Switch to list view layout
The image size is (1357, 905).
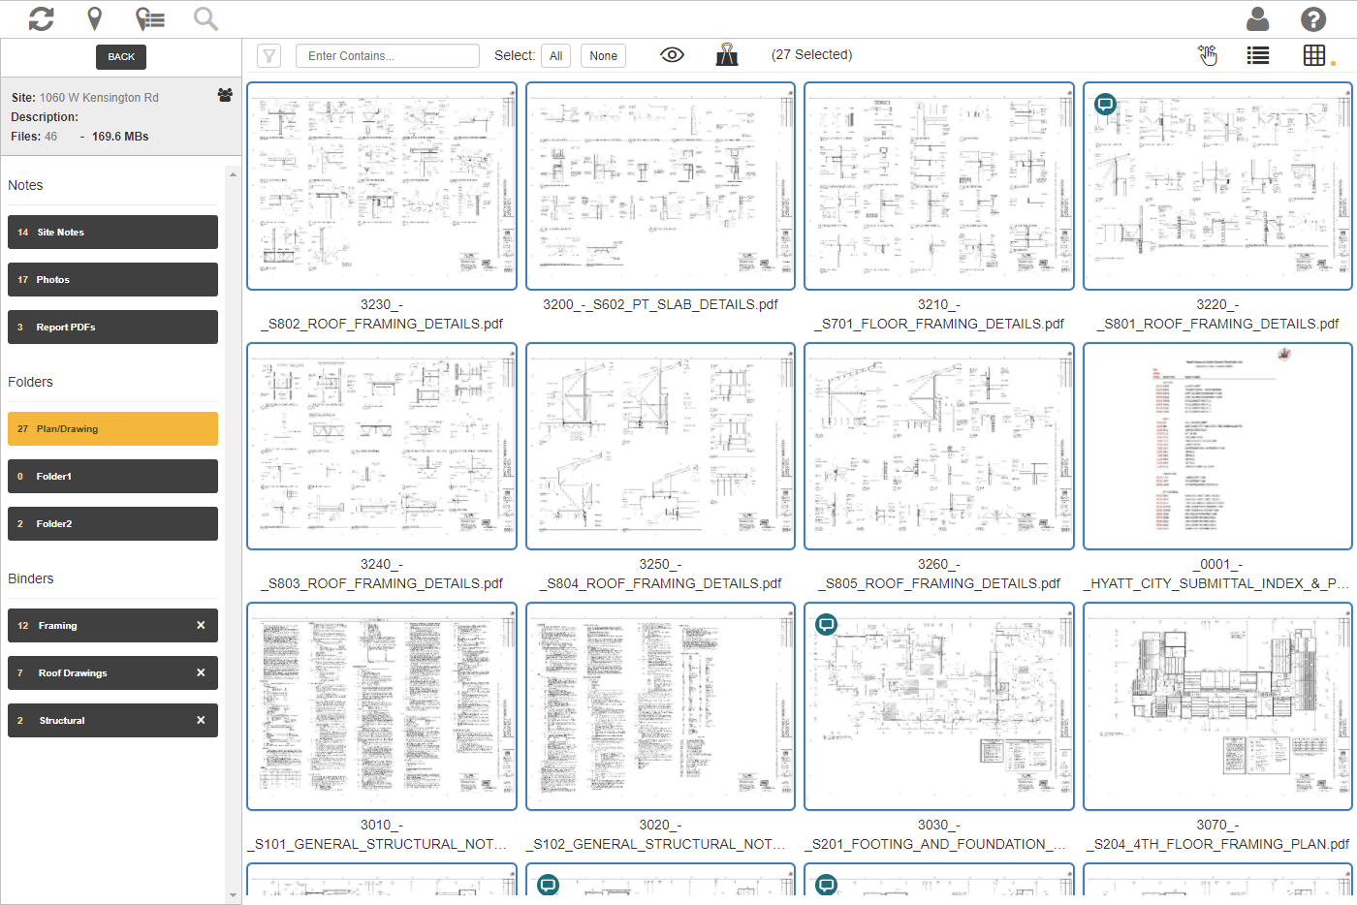(1258, 55)
